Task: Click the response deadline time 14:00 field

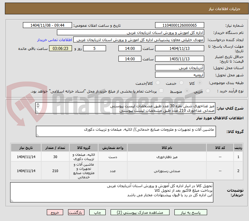Action: pyautogui.click(x=130, y=49)
